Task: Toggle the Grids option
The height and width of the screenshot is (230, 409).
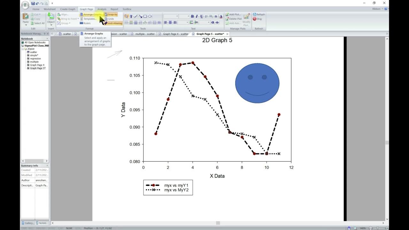Action: (109, 19)
